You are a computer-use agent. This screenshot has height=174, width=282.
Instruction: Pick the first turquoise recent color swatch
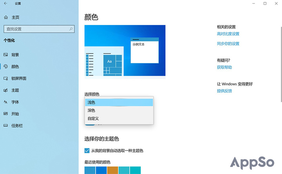pyautogui.click(x=124, y=170)
